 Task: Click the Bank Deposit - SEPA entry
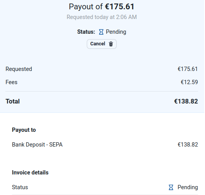(x=37, y=145)
